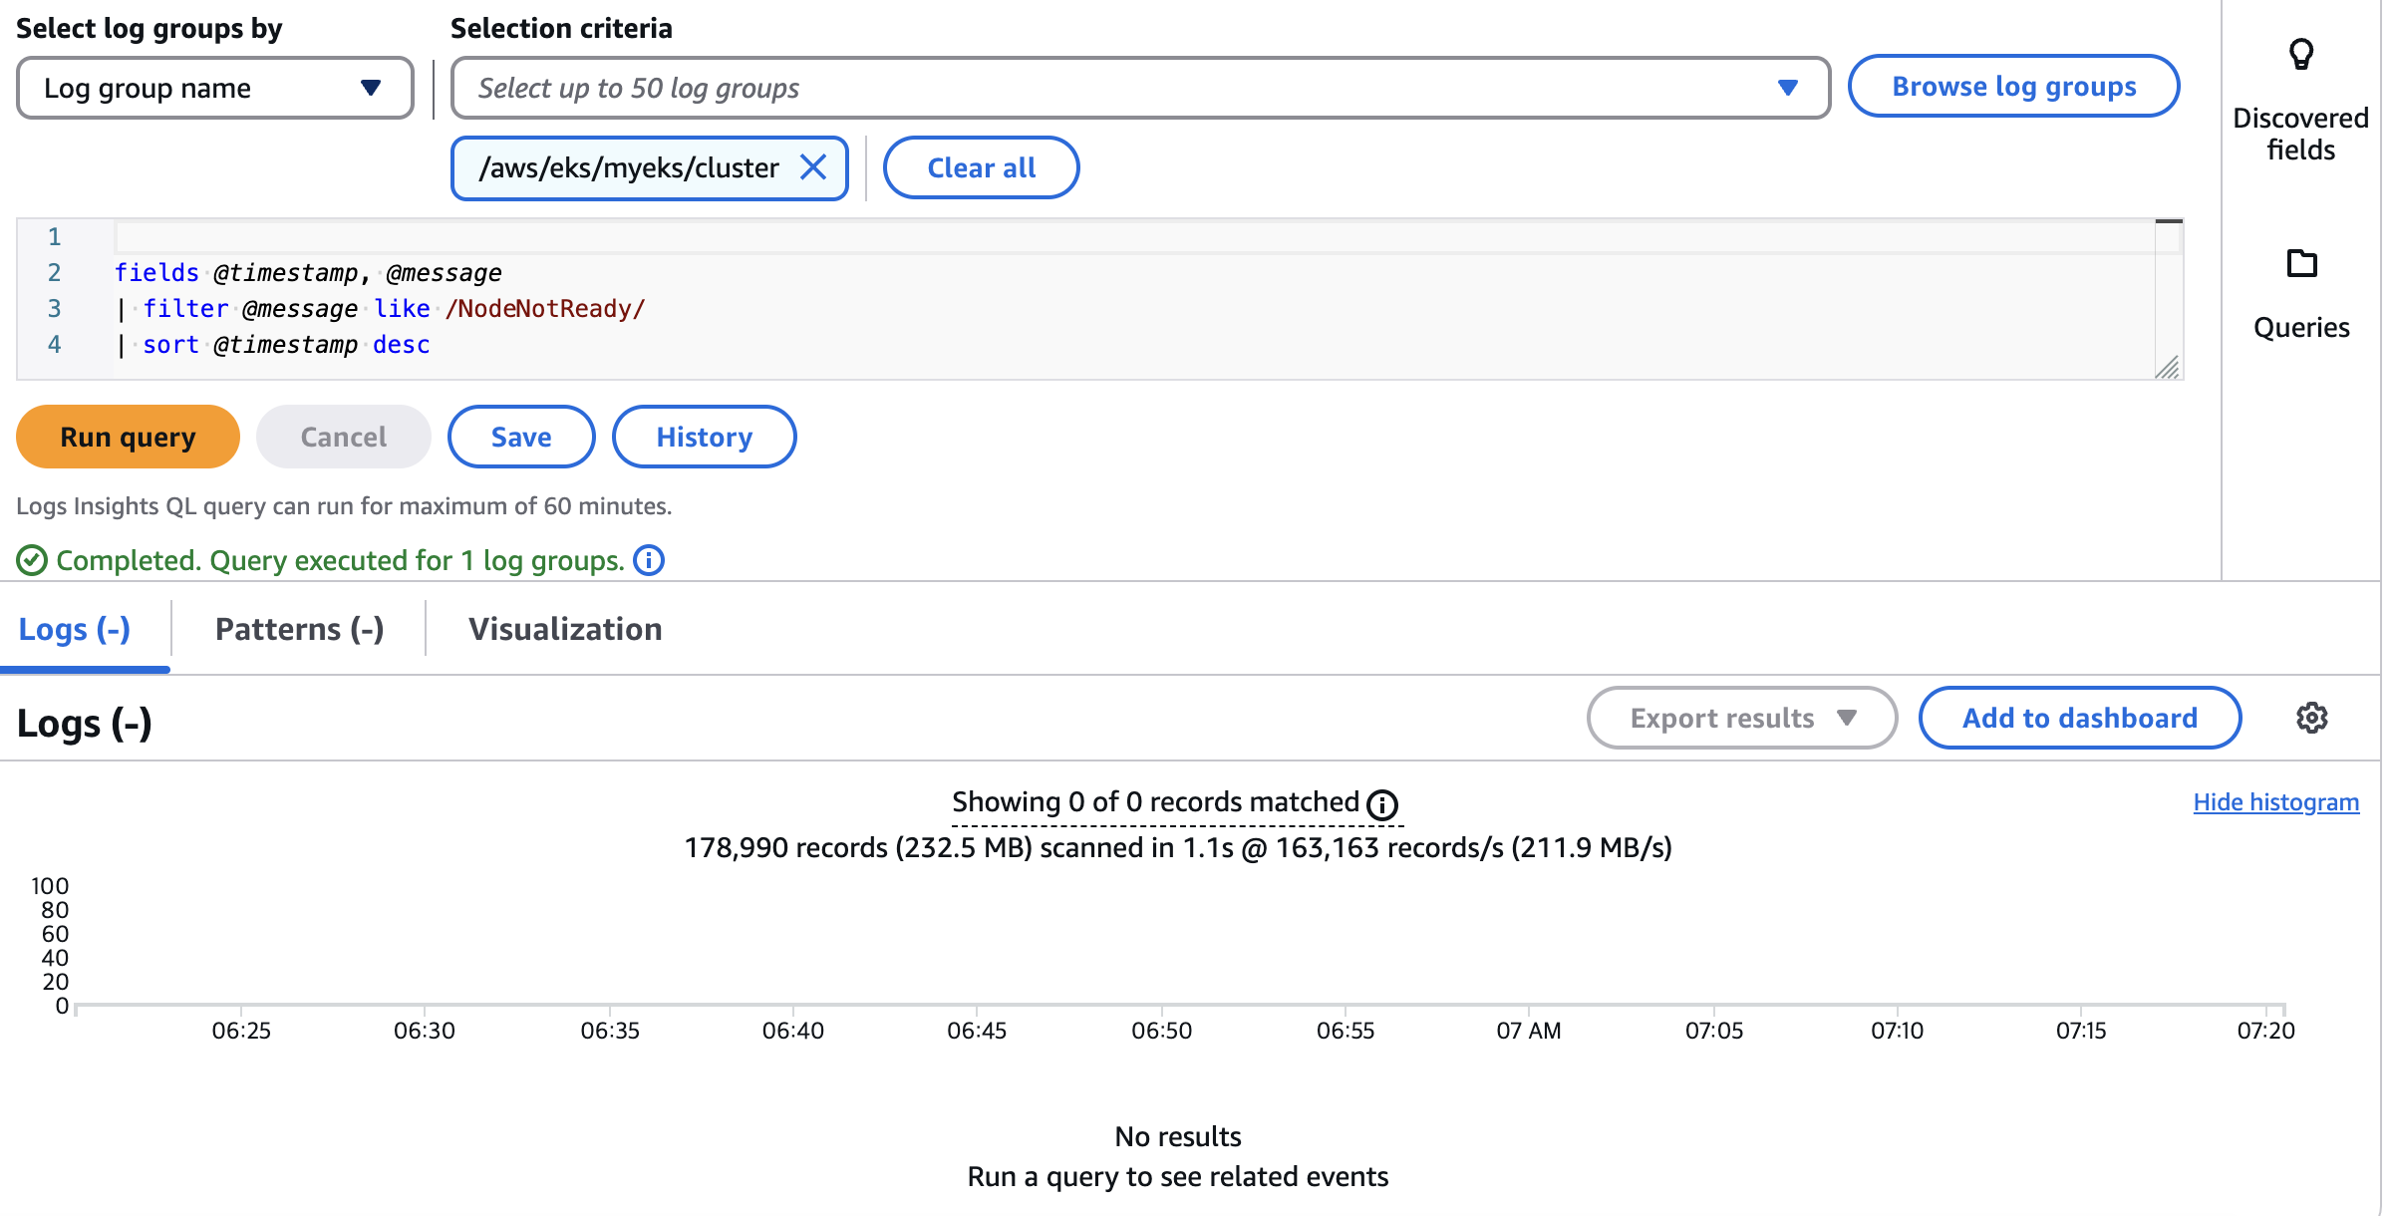Open query History
This screenshot has height=1216, width=2394.
(x=704, y=437)
